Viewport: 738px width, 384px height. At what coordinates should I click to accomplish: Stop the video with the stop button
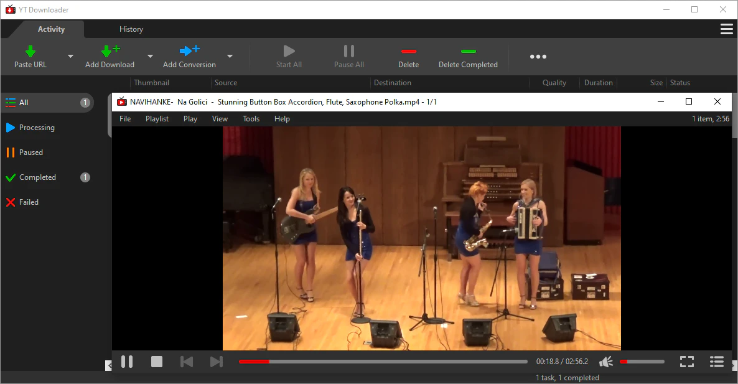click(157, 362)
